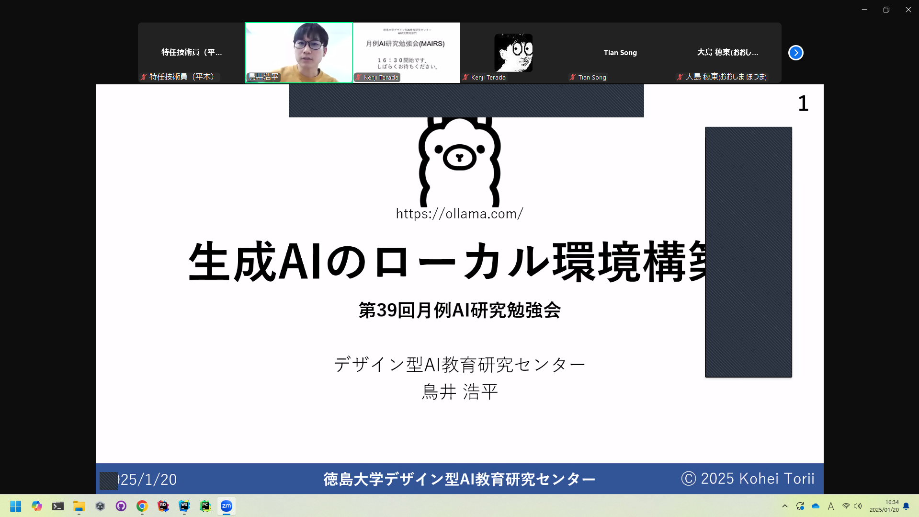Image resolution: width=919 pixels, height=517 pixels.
Task: Unmute Tian Song's microphone
Action: 573,77
